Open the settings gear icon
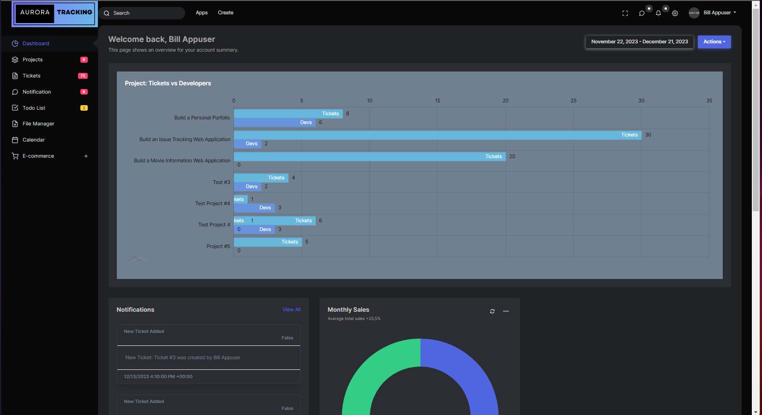The image size is (762, 415). point(675,13)
